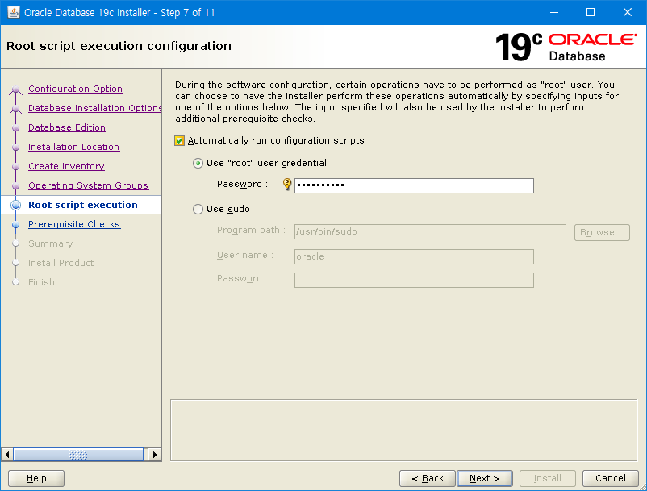Click the Oracle installer title bar icon

14,13
